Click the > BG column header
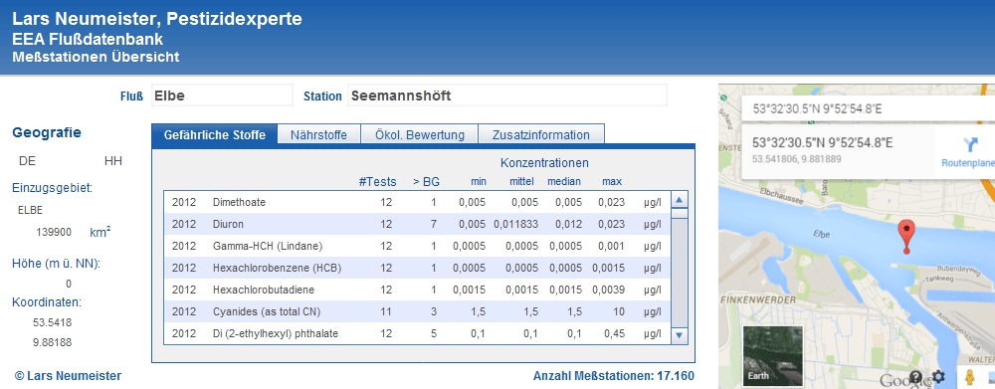The width and height of the screenshot is (995, 389). tap(427, 182)
